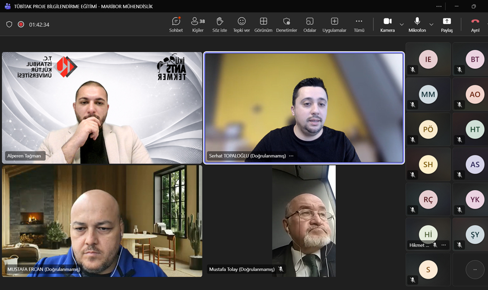Toggle the Mikrofon mute state
488x290 pixels.
pyautogui.click(x=417, y=24)
